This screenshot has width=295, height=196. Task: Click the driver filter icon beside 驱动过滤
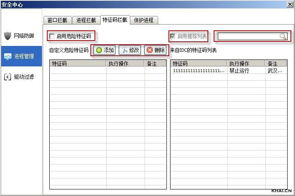[x=8, y=77]
